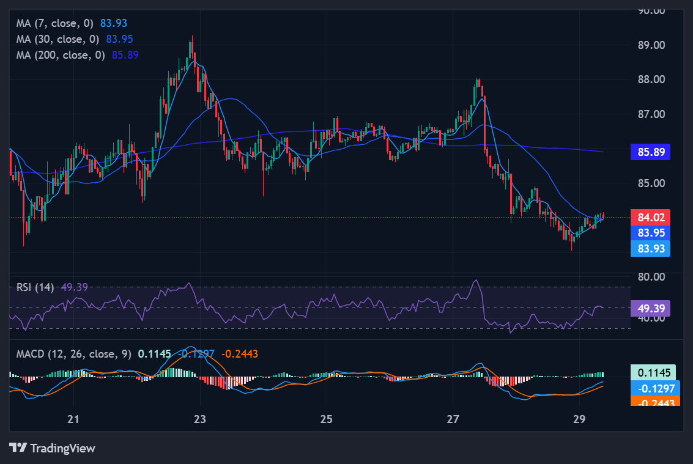
Task: Select the MA (200, close, 0) legend label
Action: [61, 54]
